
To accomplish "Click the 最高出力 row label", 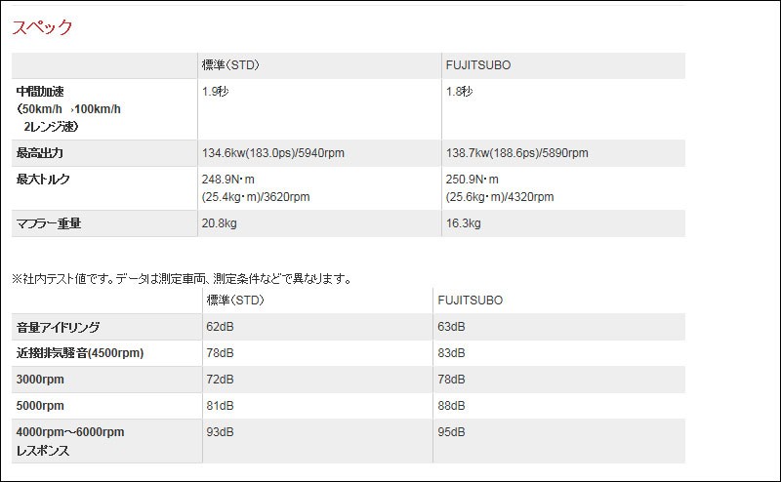I will [x=40, y=153].
